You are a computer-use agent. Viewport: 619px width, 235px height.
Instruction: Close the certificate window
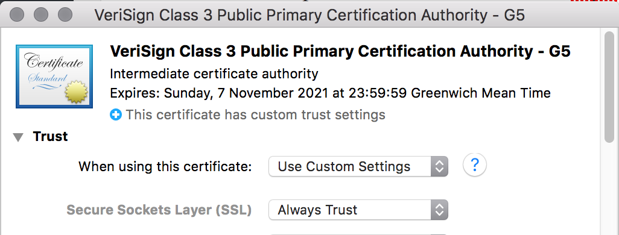coord(17,14)
